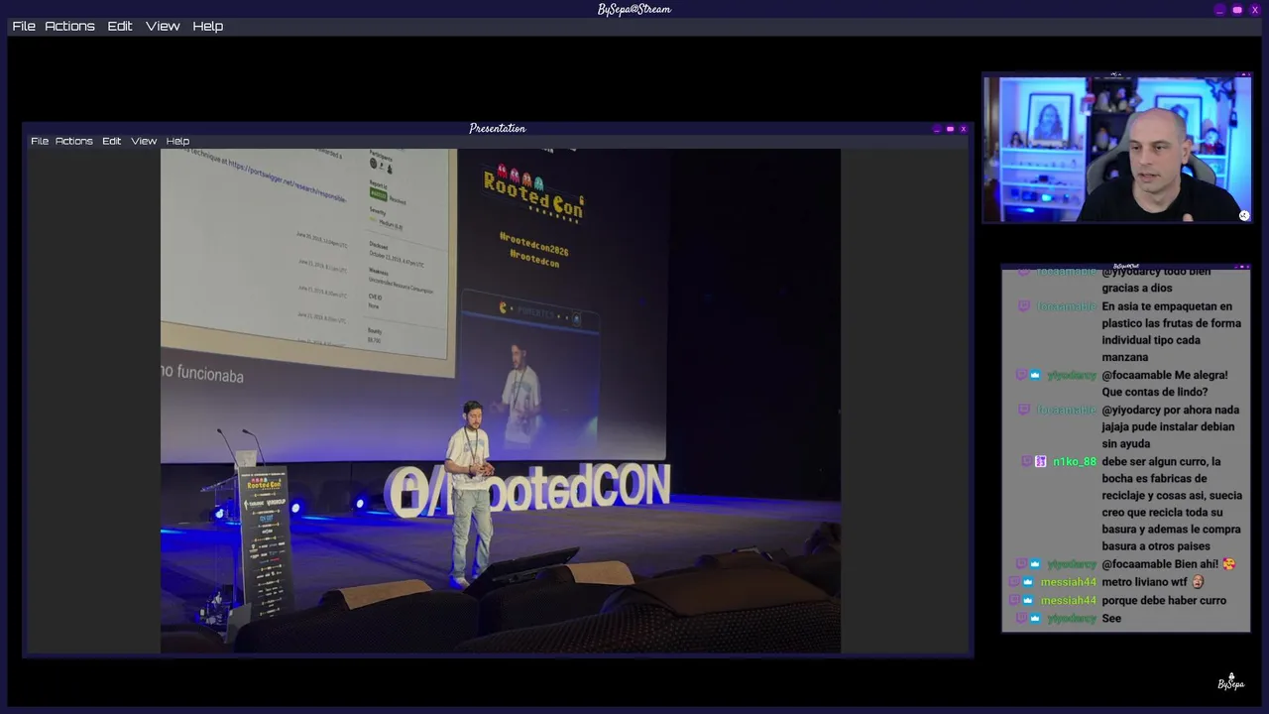1269x714 pixels.
Task: Open the Edit menu in the Presentation window
Action: pyautogui.click(x=111, y=141)
